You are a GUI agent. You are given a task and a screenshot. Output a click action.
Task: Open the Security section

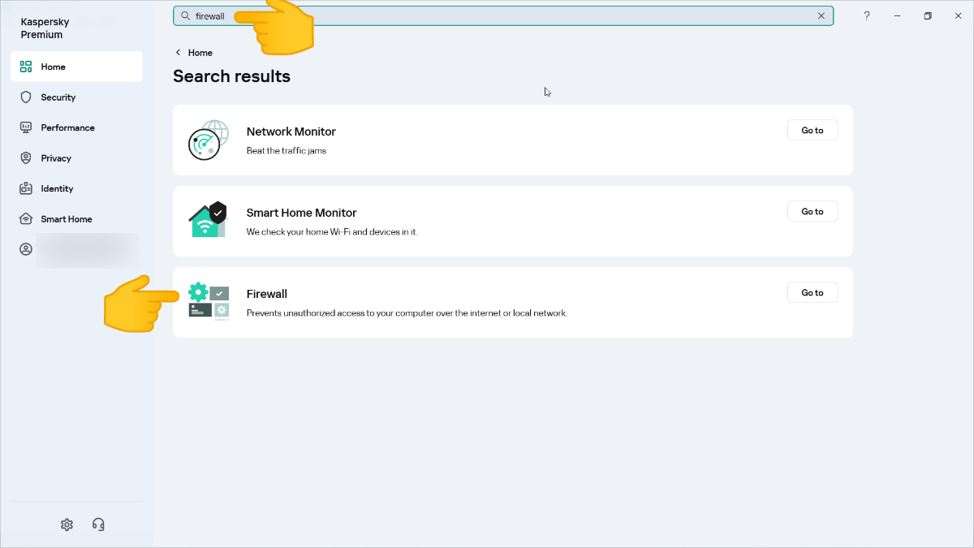[76, 97]
